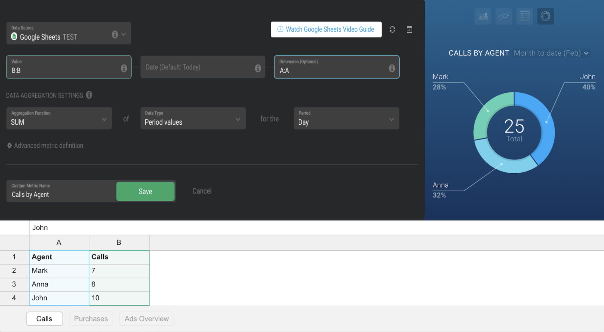604x332 pixels.
Task: Click the archive icon beside refresh
Action: pos(409,29)
